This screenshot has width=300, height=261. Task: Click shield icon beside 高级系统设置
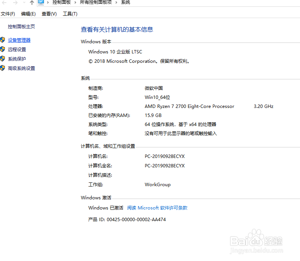tap(3, 68)
